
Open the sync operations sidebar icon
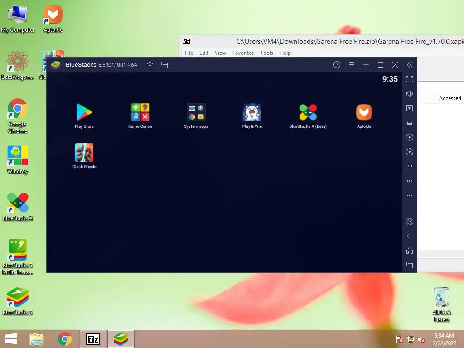pyautogui.click(x=410, y=137)
